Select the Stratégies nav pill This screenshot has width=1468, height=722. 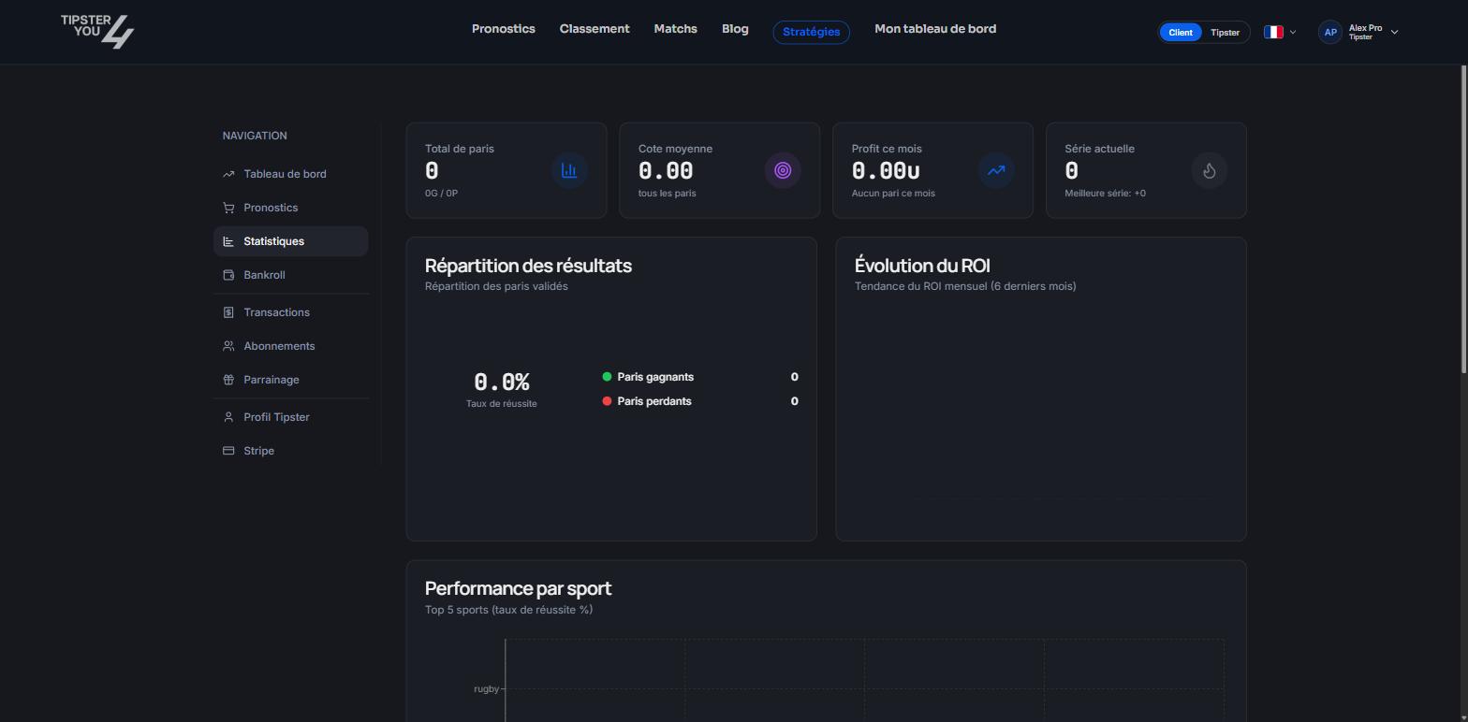pos(811,32)
